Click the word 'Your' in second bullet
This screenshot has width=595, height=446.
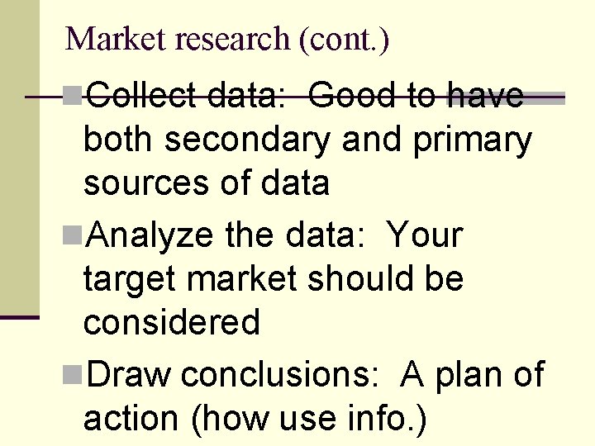(x=424, y=237)
